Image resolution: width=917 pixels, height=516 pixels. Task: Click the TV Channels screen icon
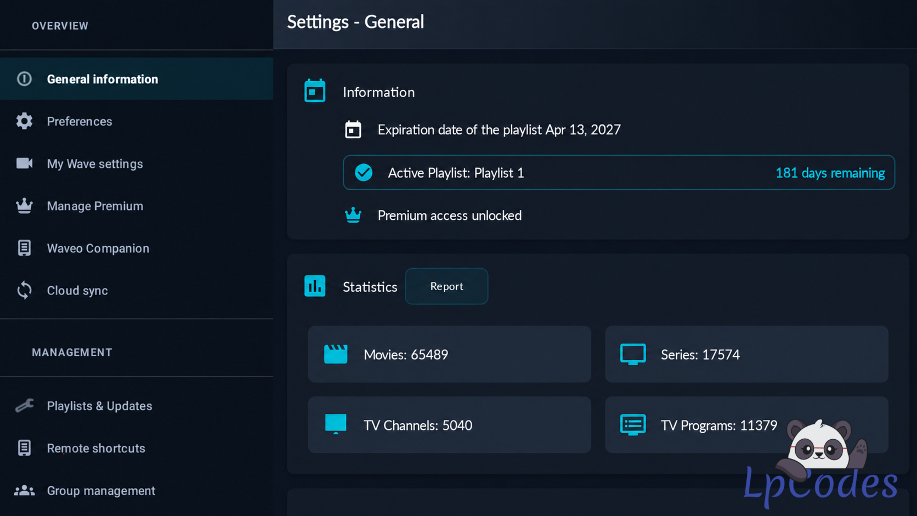336,424
